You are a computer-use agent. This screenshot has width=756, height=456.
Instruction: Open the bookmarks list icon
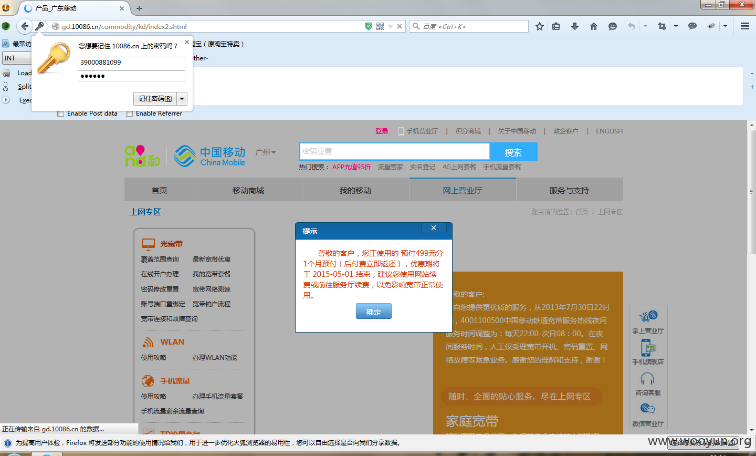[x=556, y=26]
